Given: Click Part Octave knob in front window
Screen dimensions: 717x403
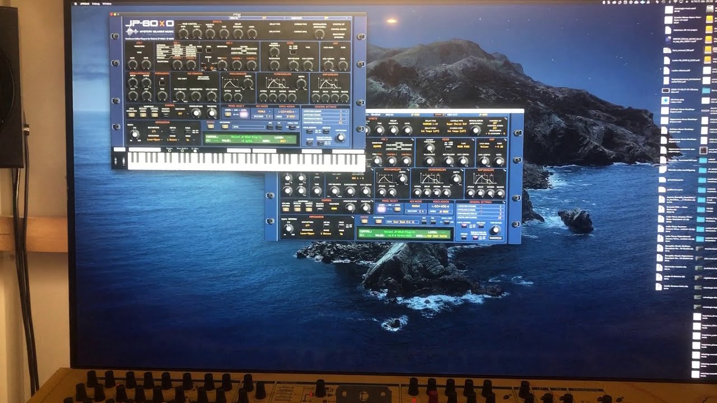Looking at the screenshot, I should [x=341, y=138].
